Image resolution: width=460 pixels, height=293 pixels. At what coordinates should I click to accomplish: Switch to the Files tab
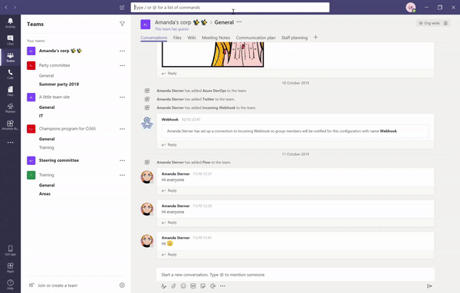coord(177,38)
